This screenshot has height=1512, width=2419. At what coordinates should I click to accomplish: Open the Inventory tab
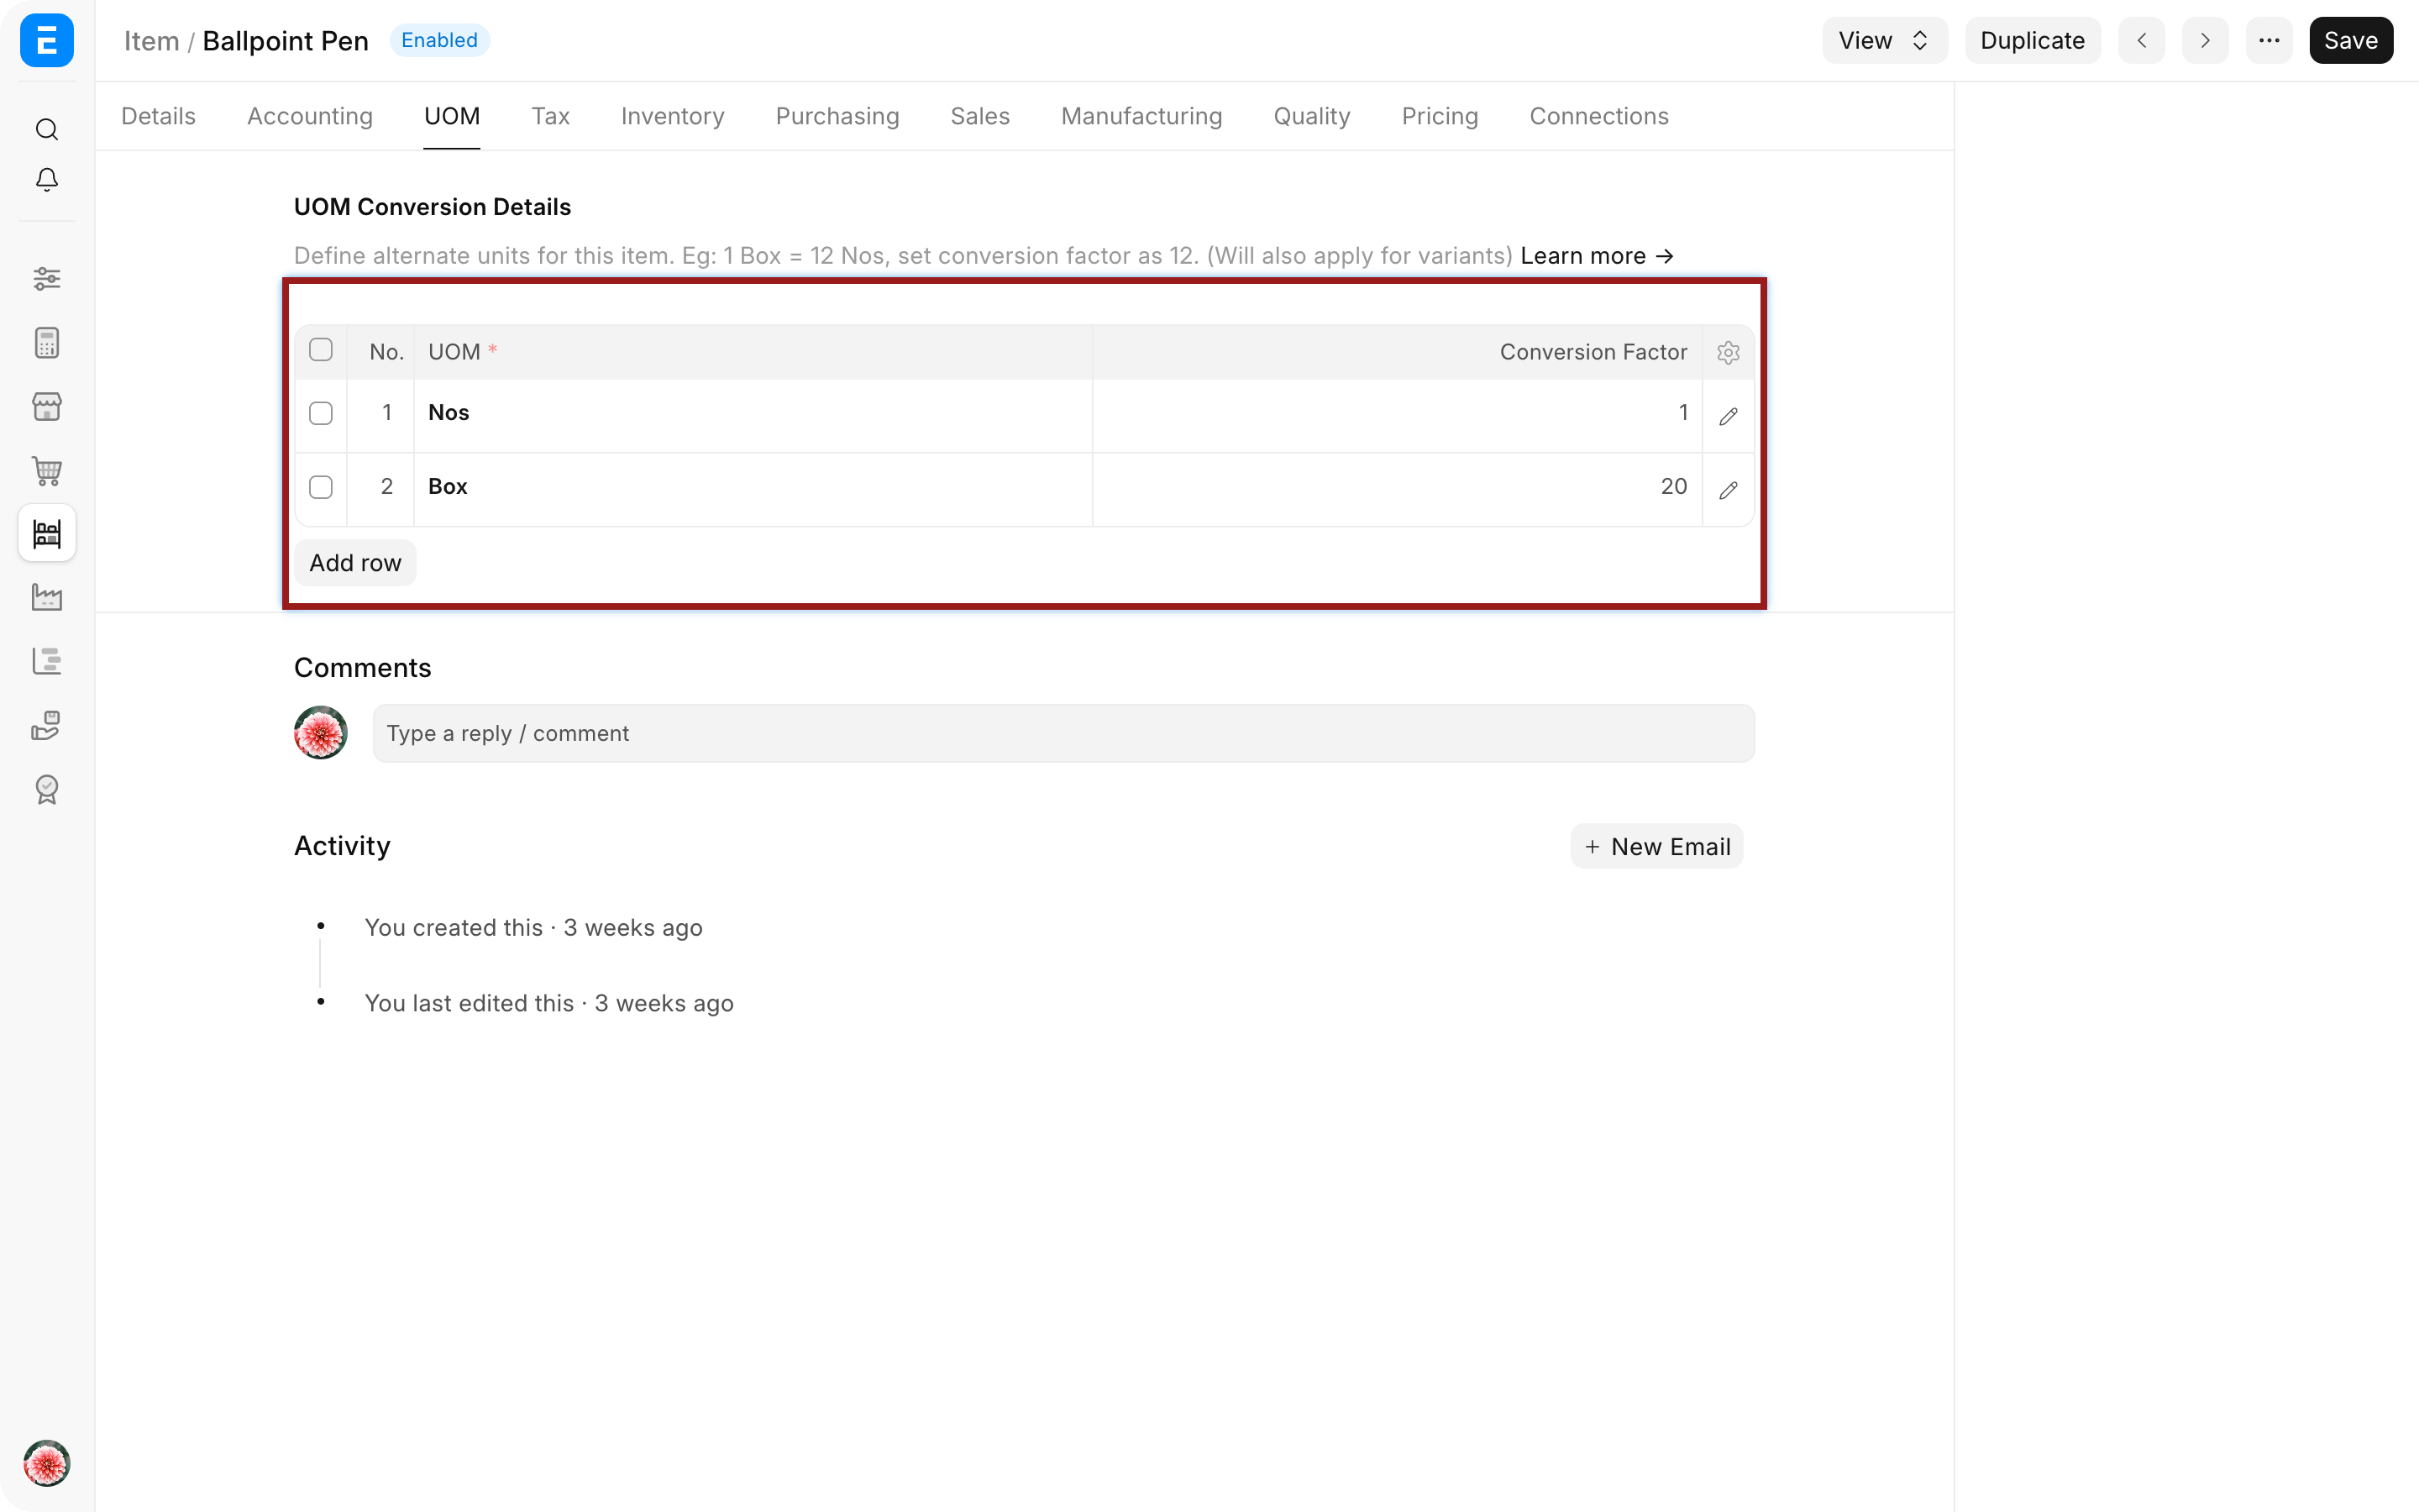tap(673, 116)
